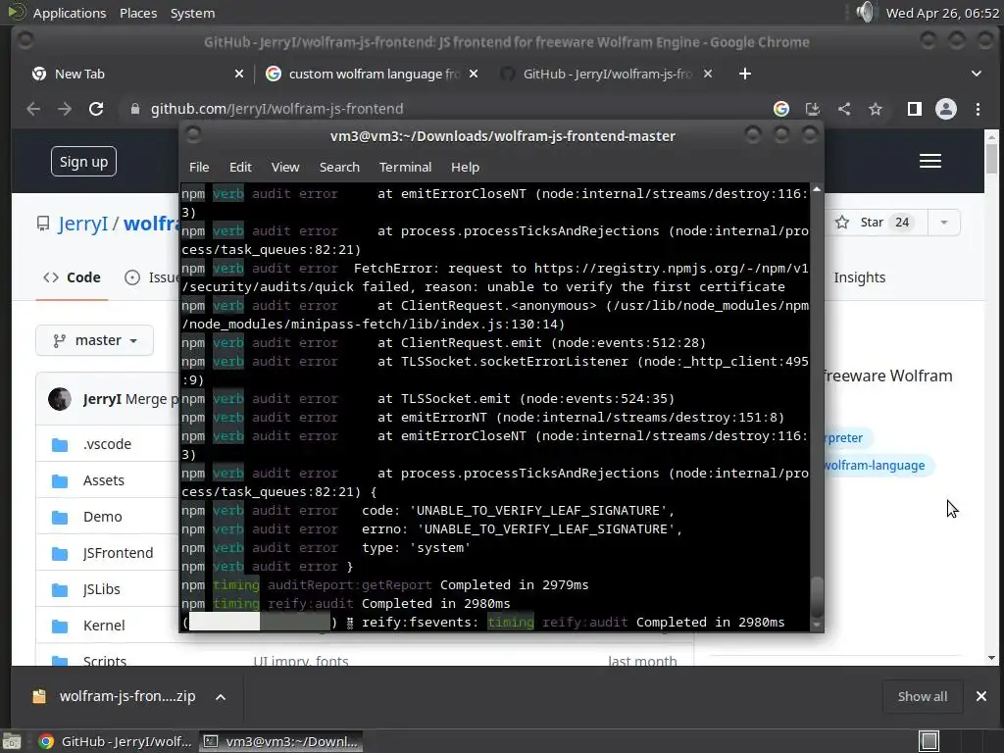Click Show all downloads

(922, 697)
